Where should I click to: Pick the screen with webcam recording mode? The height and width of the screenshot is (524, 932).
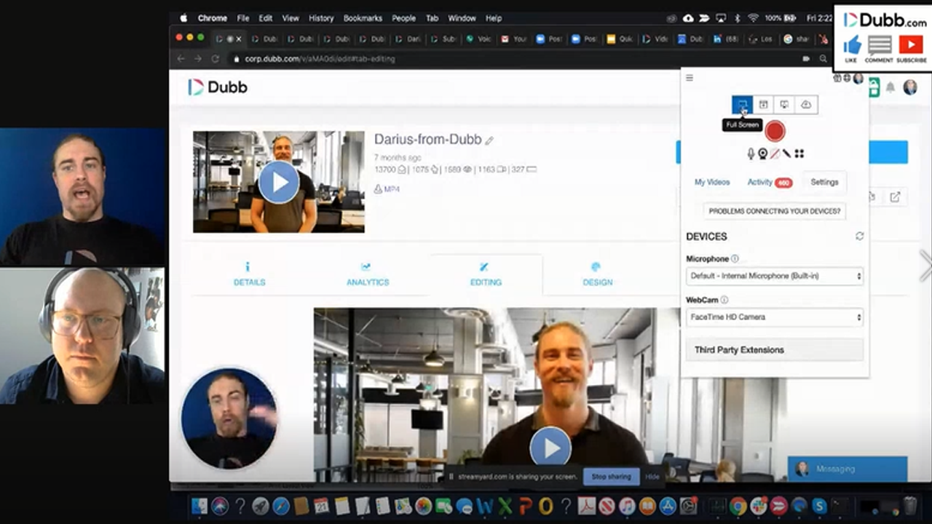click(x=784, y=105)
